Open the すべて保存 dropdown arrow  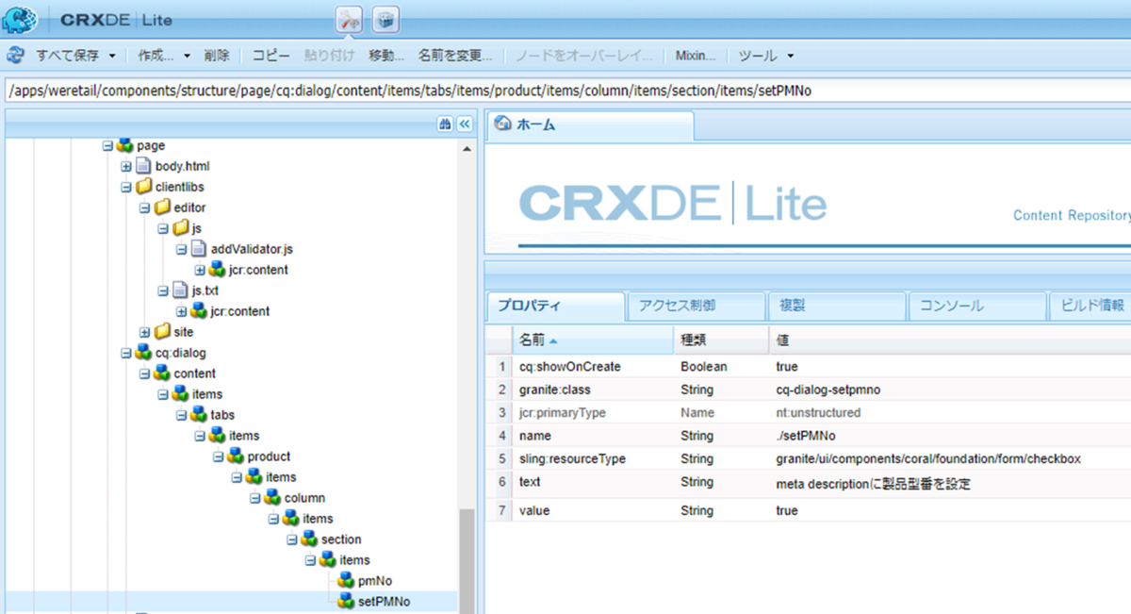112,56
